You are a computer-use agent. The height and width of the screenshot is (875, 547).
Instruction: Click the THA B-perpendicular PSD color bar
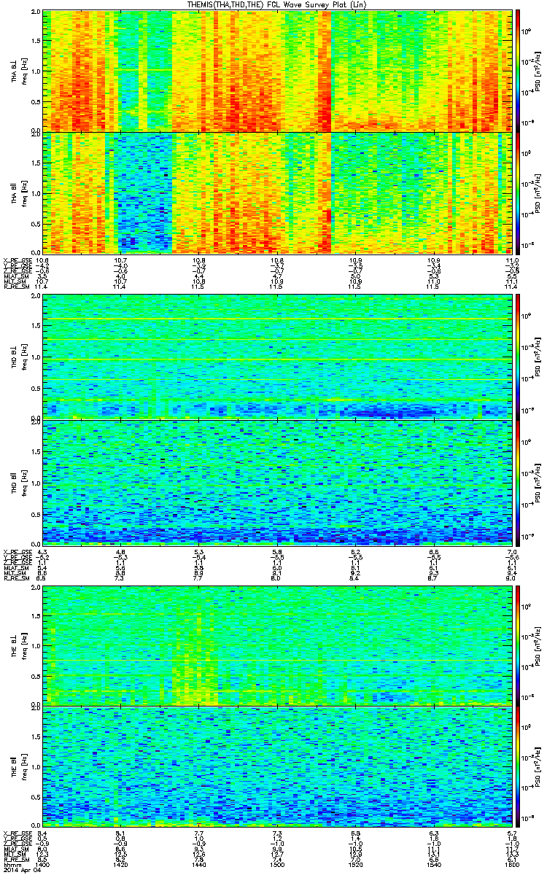(518, 70)
